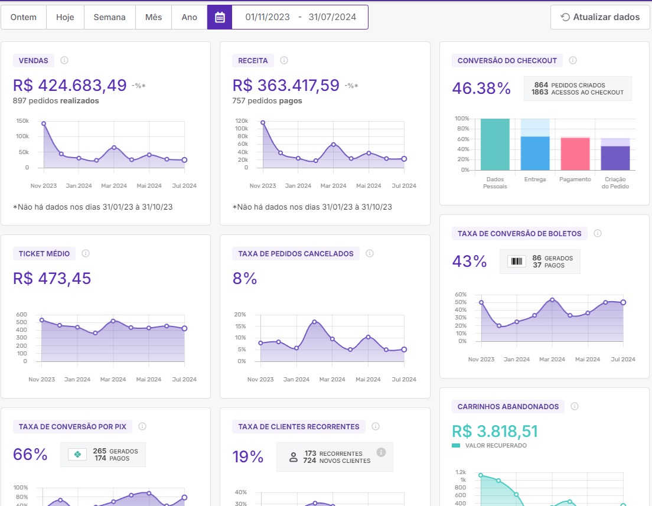Image resolution: width=652 pixels, height=506 pixels.
Task: Click the pink Pagamento bar
Action: (x=575, y=154)
